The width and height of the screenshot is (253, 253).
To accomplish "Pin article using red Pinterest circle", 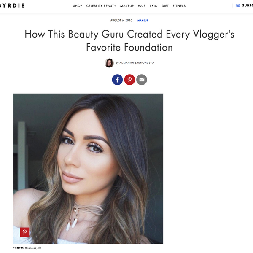I will click(129, 80).
